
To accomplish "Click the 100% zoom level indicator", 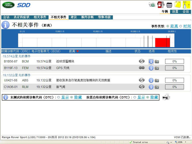I will click(x=180, y=142).
